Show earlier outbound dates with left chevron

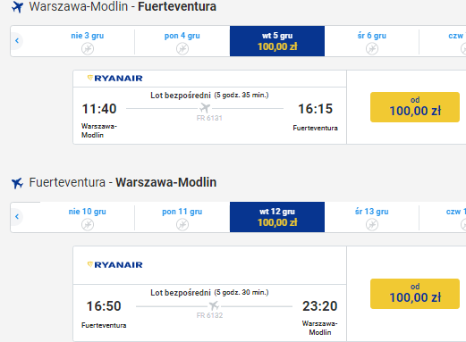coord(17,41)
